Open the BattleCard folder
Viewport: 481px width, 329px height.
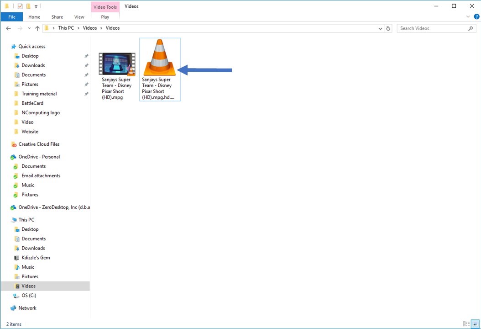(x=32, y=103)
